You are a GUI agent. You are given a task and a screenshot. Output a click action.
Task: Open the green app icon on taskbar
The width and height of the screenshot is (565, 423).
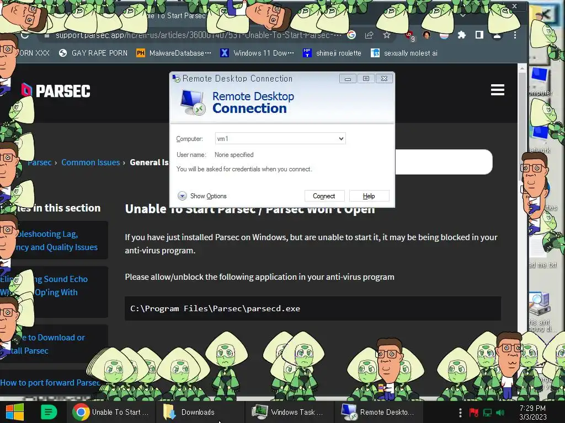tap(49, 412)
